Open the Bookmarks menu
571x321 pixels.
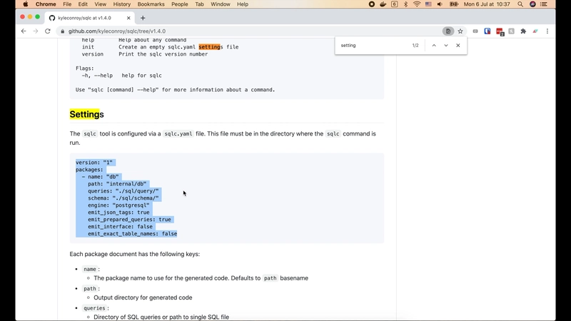[x=151, y=4]
